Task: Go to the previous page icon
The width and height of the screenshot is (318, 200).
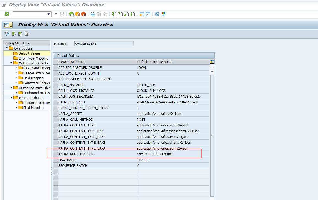Action: click(121, 14)
